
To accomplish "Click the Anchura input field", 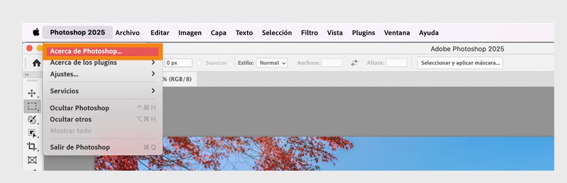I will point(332,63).
